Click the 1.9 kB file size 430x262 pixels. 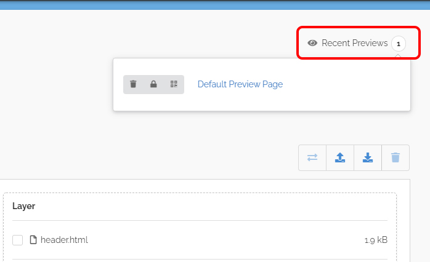point(376,240)
